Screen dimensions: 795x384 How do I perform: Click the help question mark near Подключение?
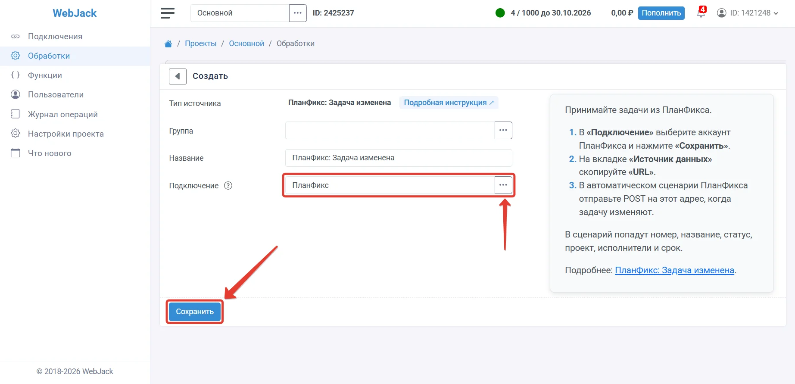(228, 186)
